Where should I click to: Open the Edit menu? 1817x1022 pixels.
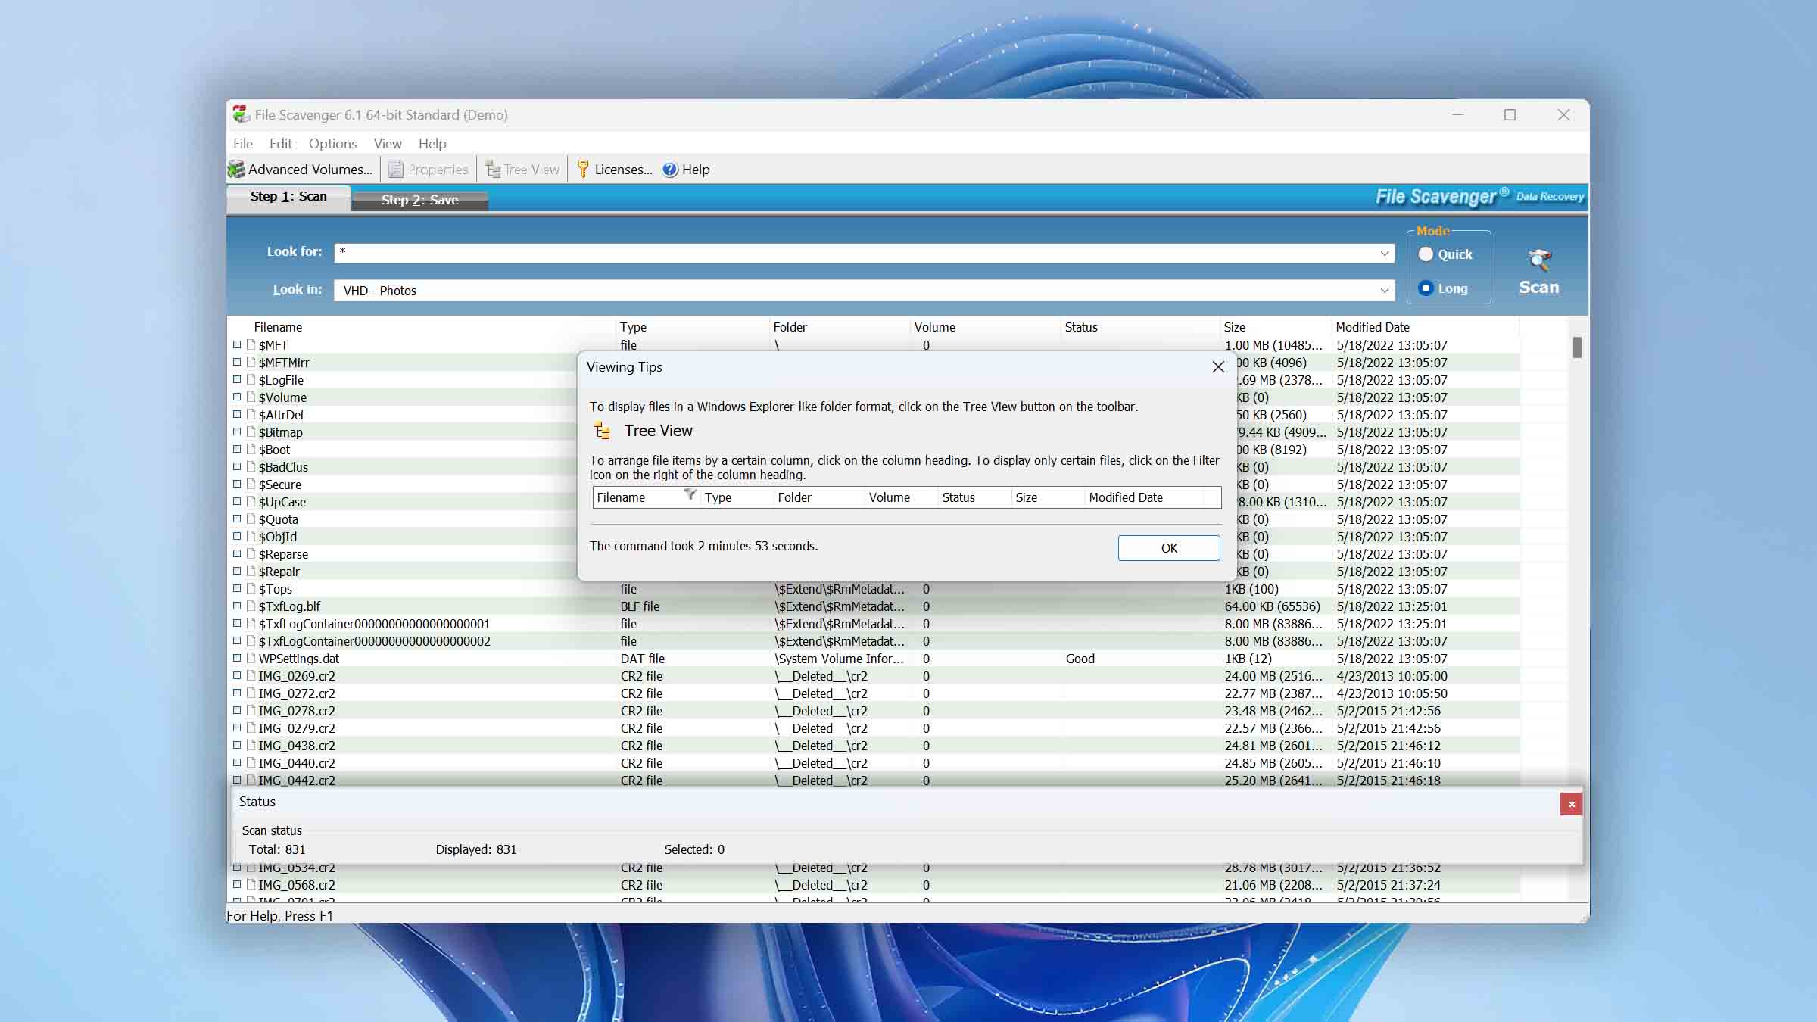[280, 143]
